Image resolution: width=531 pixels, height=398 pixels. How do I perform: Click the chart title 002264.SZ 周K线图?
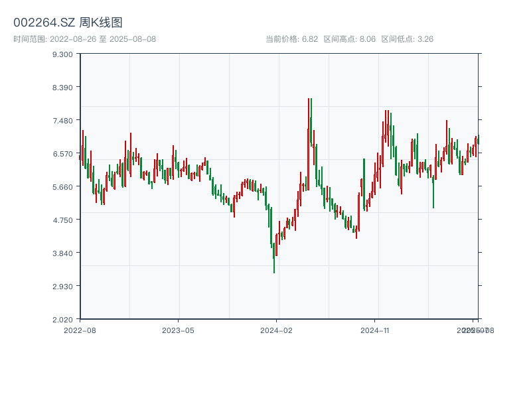click(x=68, y=23)
